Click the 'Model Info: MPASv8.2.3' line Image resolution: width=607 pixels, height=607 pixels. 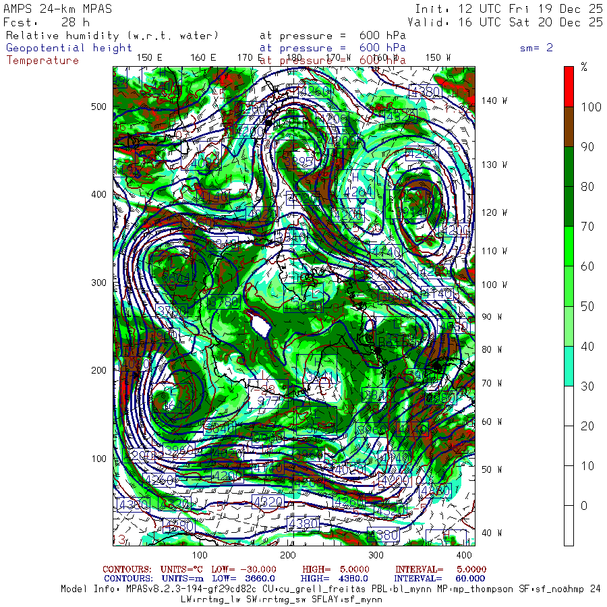tap(330, 589)
